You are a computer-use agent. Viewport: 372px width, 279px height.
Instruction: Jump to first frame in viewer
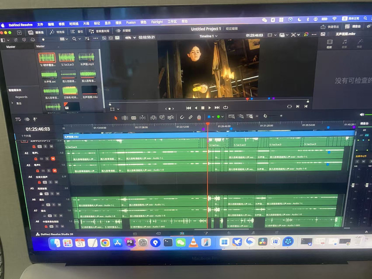pos(189,108)
